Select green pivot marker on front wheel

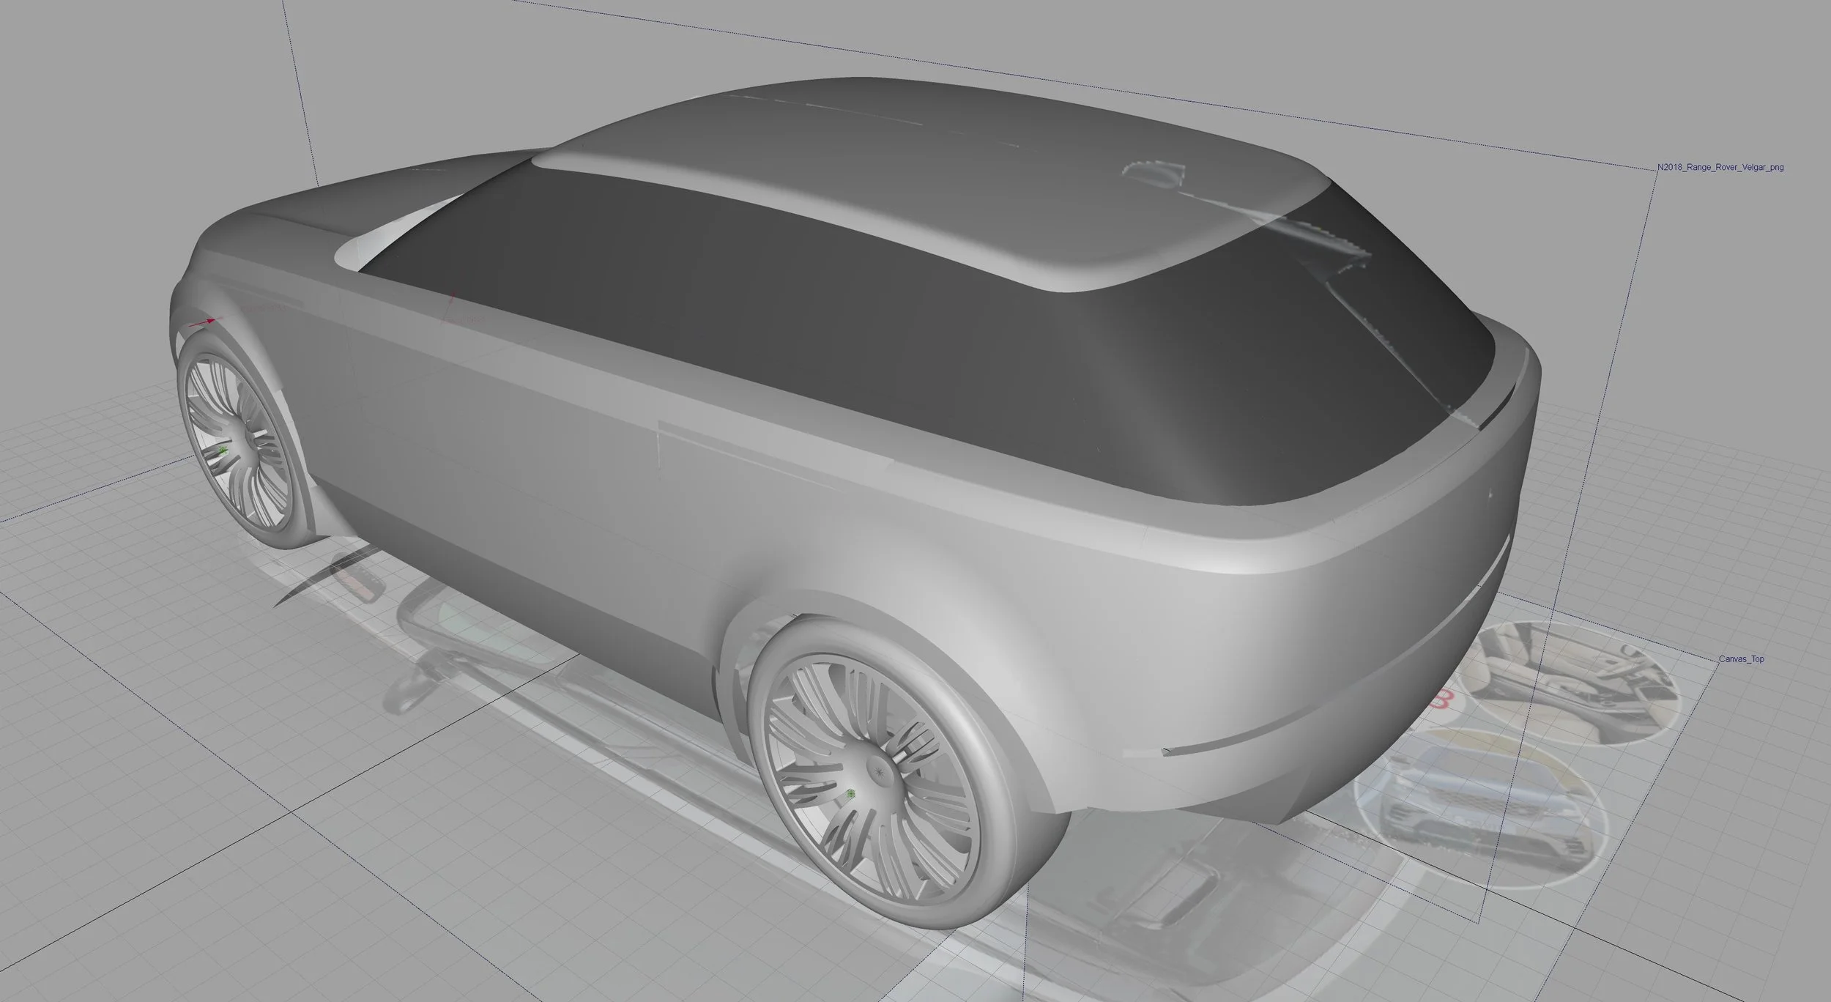(x=223, y=450)
